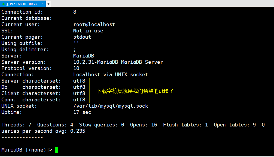Click the Client characterset utf8 value
This screenshot has height=157, width=274.
pos(79,93)
